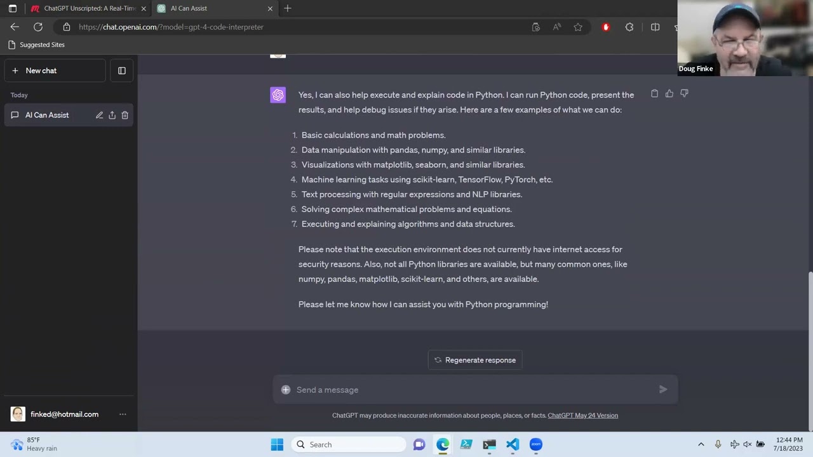Click the taskbar Search box
The image size is (813, 457).
pos(348,444)
